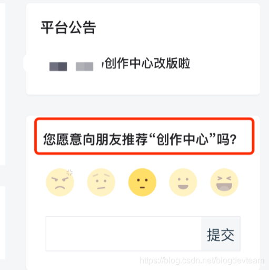The width and height of the screenshot is (269, 270).
Task: Click blank space below the feedback input
Action: [x=88, y=261]
